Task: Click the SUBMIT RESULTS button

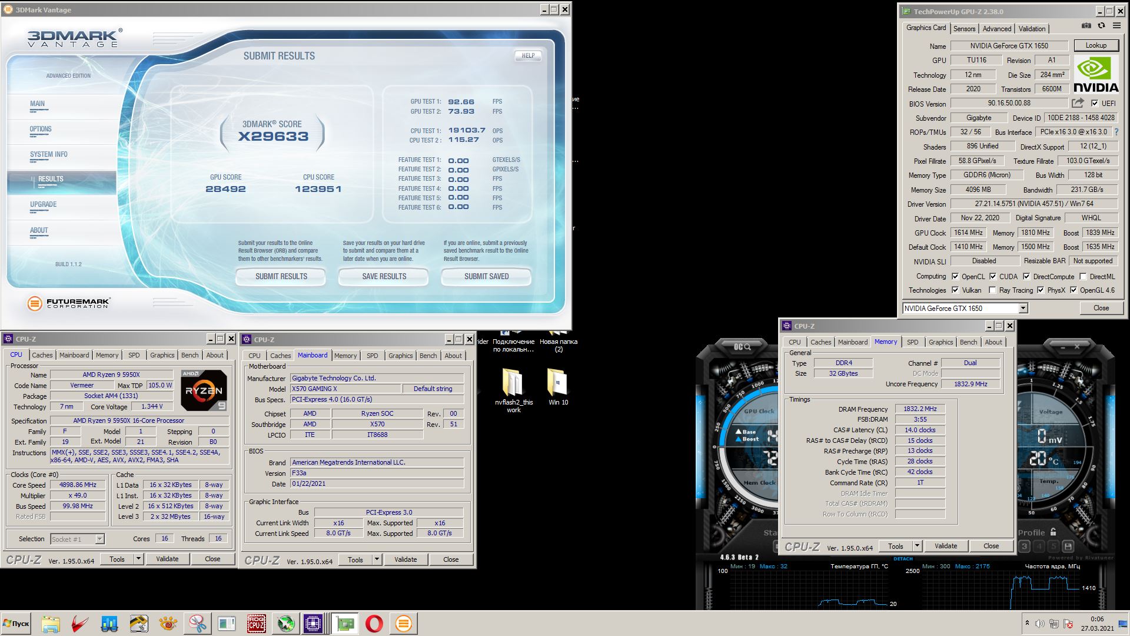Action: click(281, 276)
